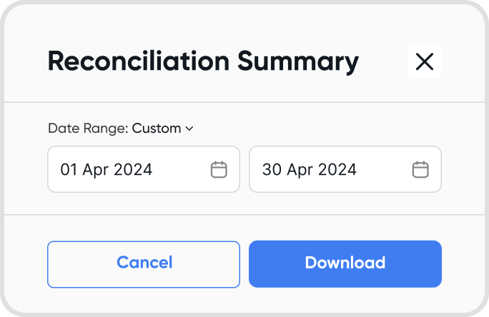The width and height of the screenshot is (489, 317).
Task: Click the Date Range label text
Action: point(88,129)
